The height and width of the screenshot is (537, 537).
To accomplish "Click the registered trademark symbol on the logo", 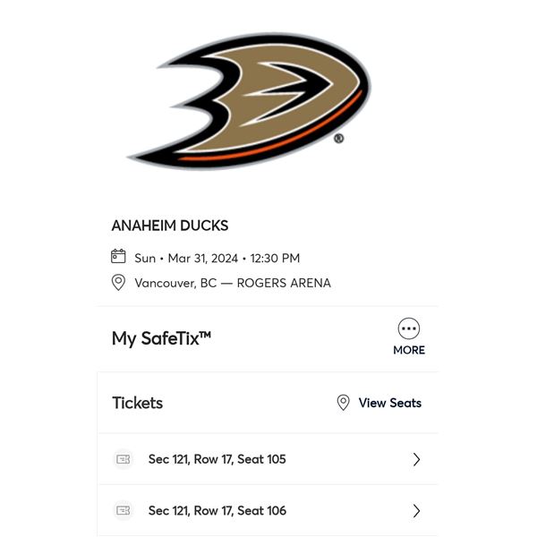I will pos(338,139).
